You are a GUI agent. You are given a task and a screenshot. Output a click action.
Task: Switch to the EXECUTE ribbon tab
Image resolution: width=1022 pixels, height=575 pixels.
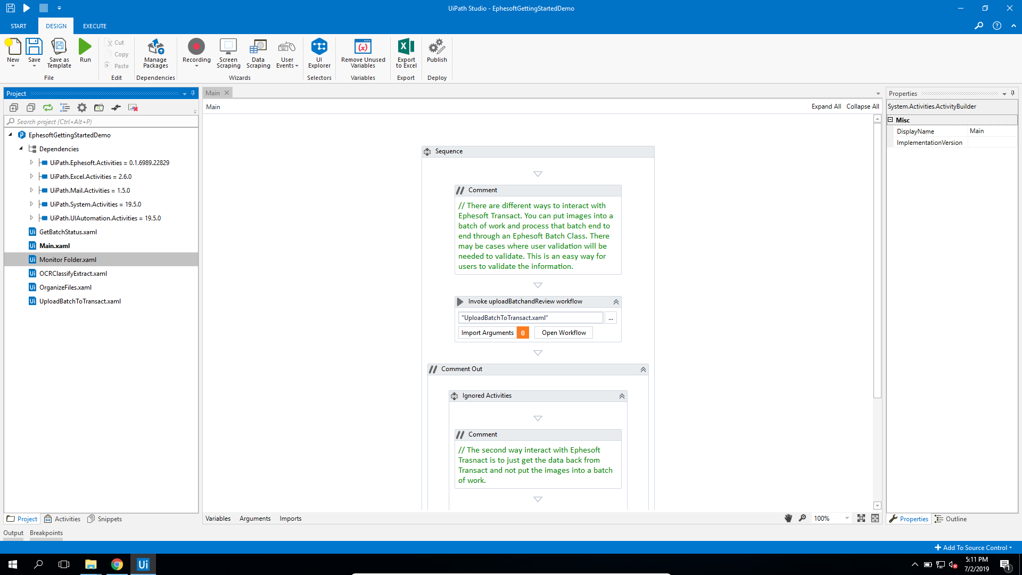(95, 26)
